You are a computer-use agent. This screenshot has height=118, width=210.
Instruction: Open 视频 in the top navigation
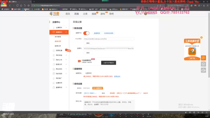94,14
